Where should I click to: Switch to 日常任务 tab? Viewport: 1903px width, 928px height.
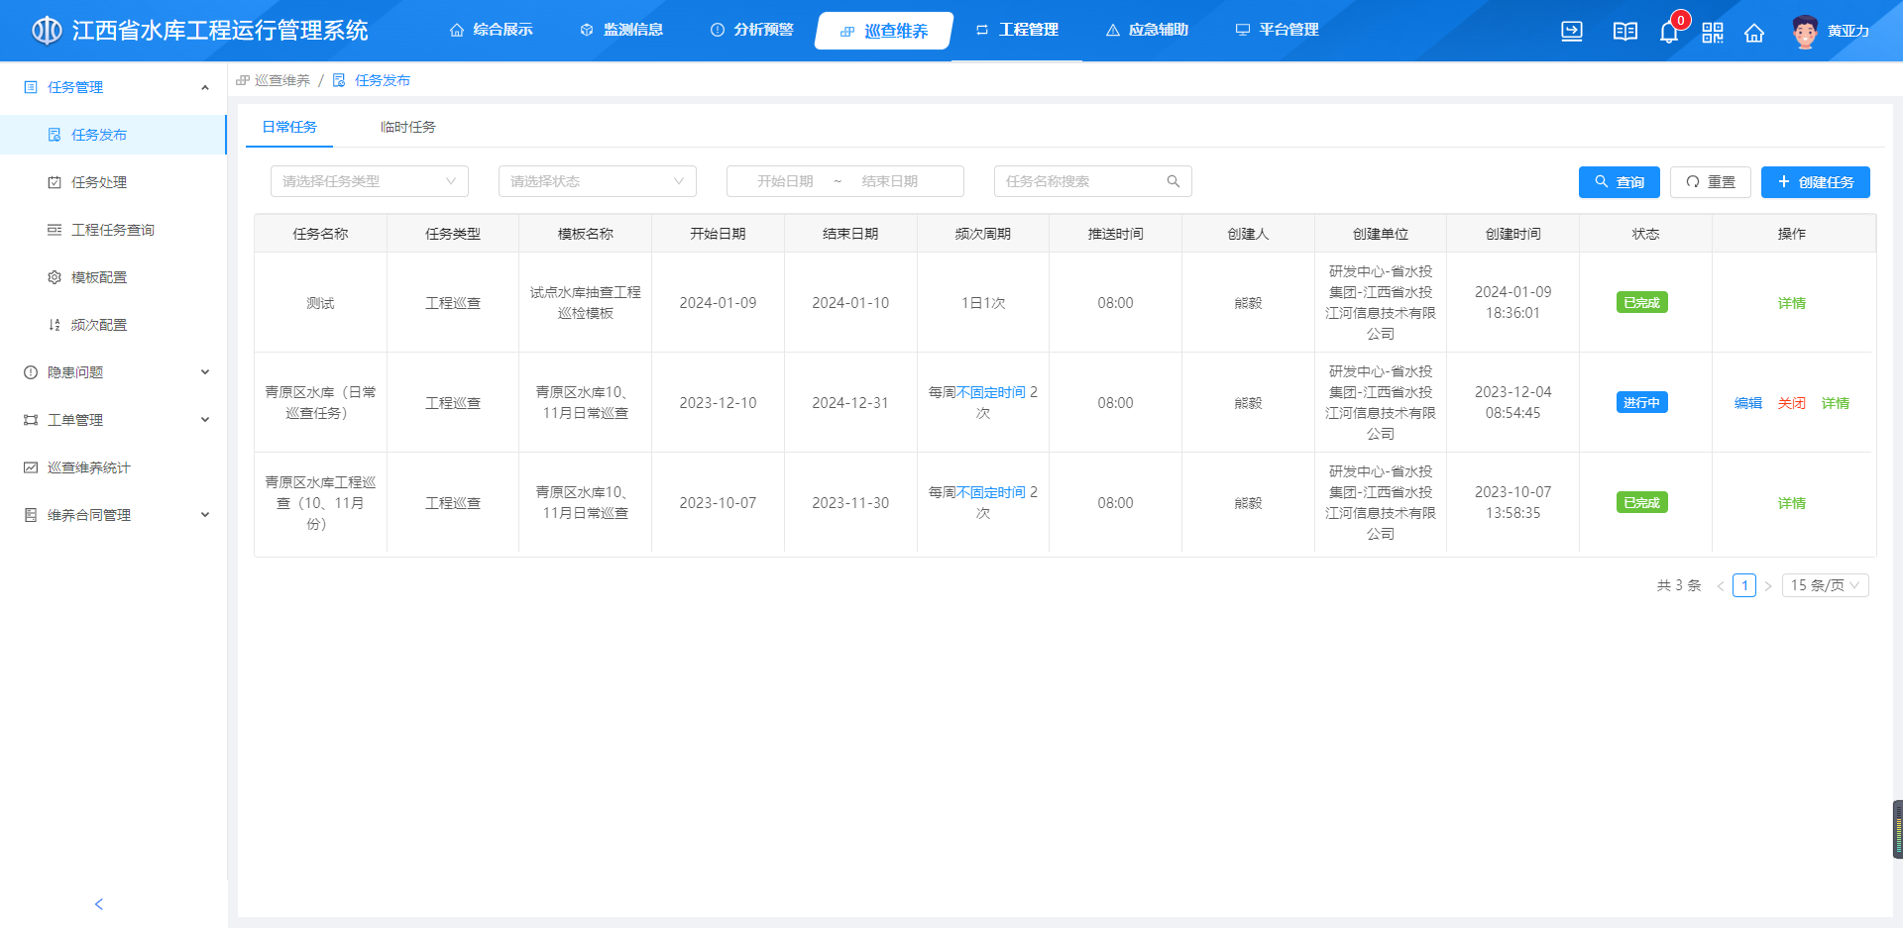coord(289,127)
